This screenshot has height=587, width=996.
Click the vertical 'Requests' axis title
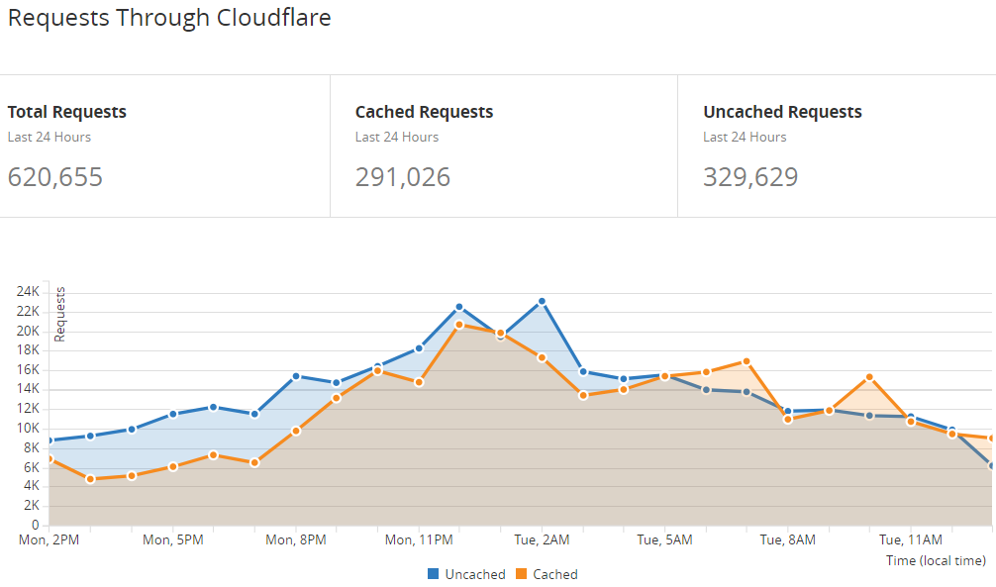[59, 315]
